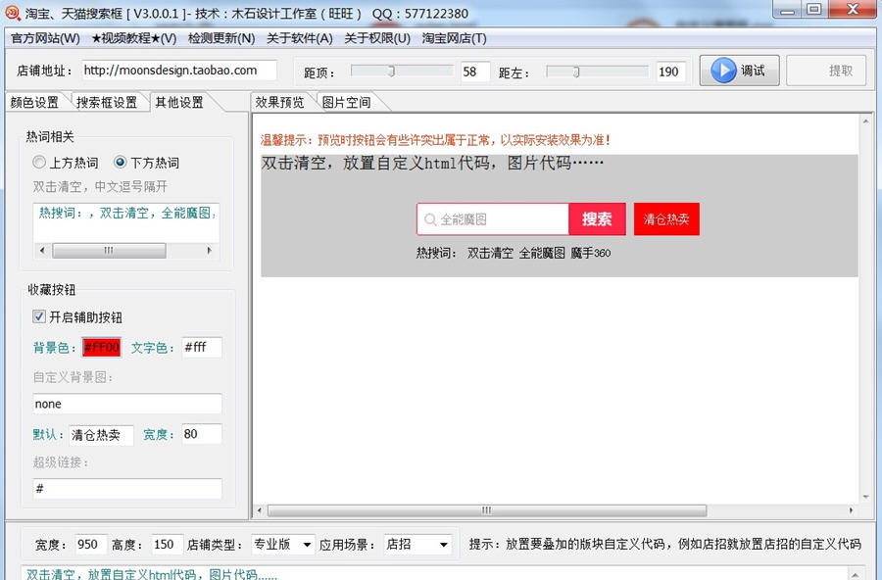The width and height of the screenshot is (882, 580).
Task: Click the preview search input with 全能魔图
Action: [493, 219]
